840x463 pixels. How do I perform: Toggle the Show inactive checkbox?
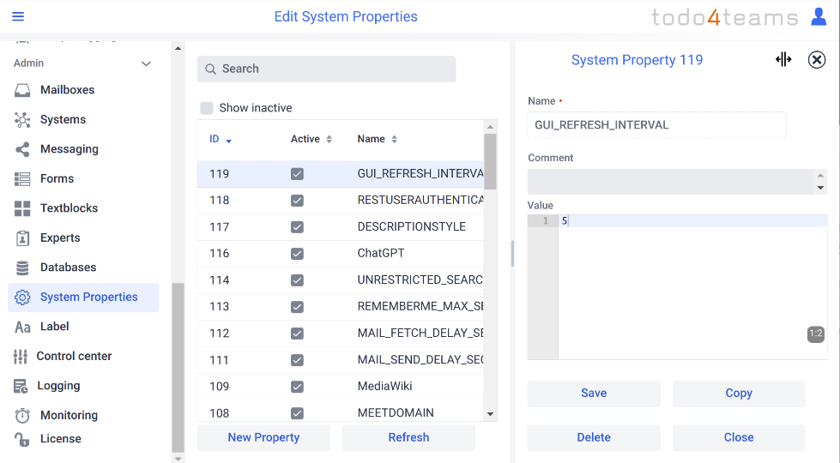206,107
